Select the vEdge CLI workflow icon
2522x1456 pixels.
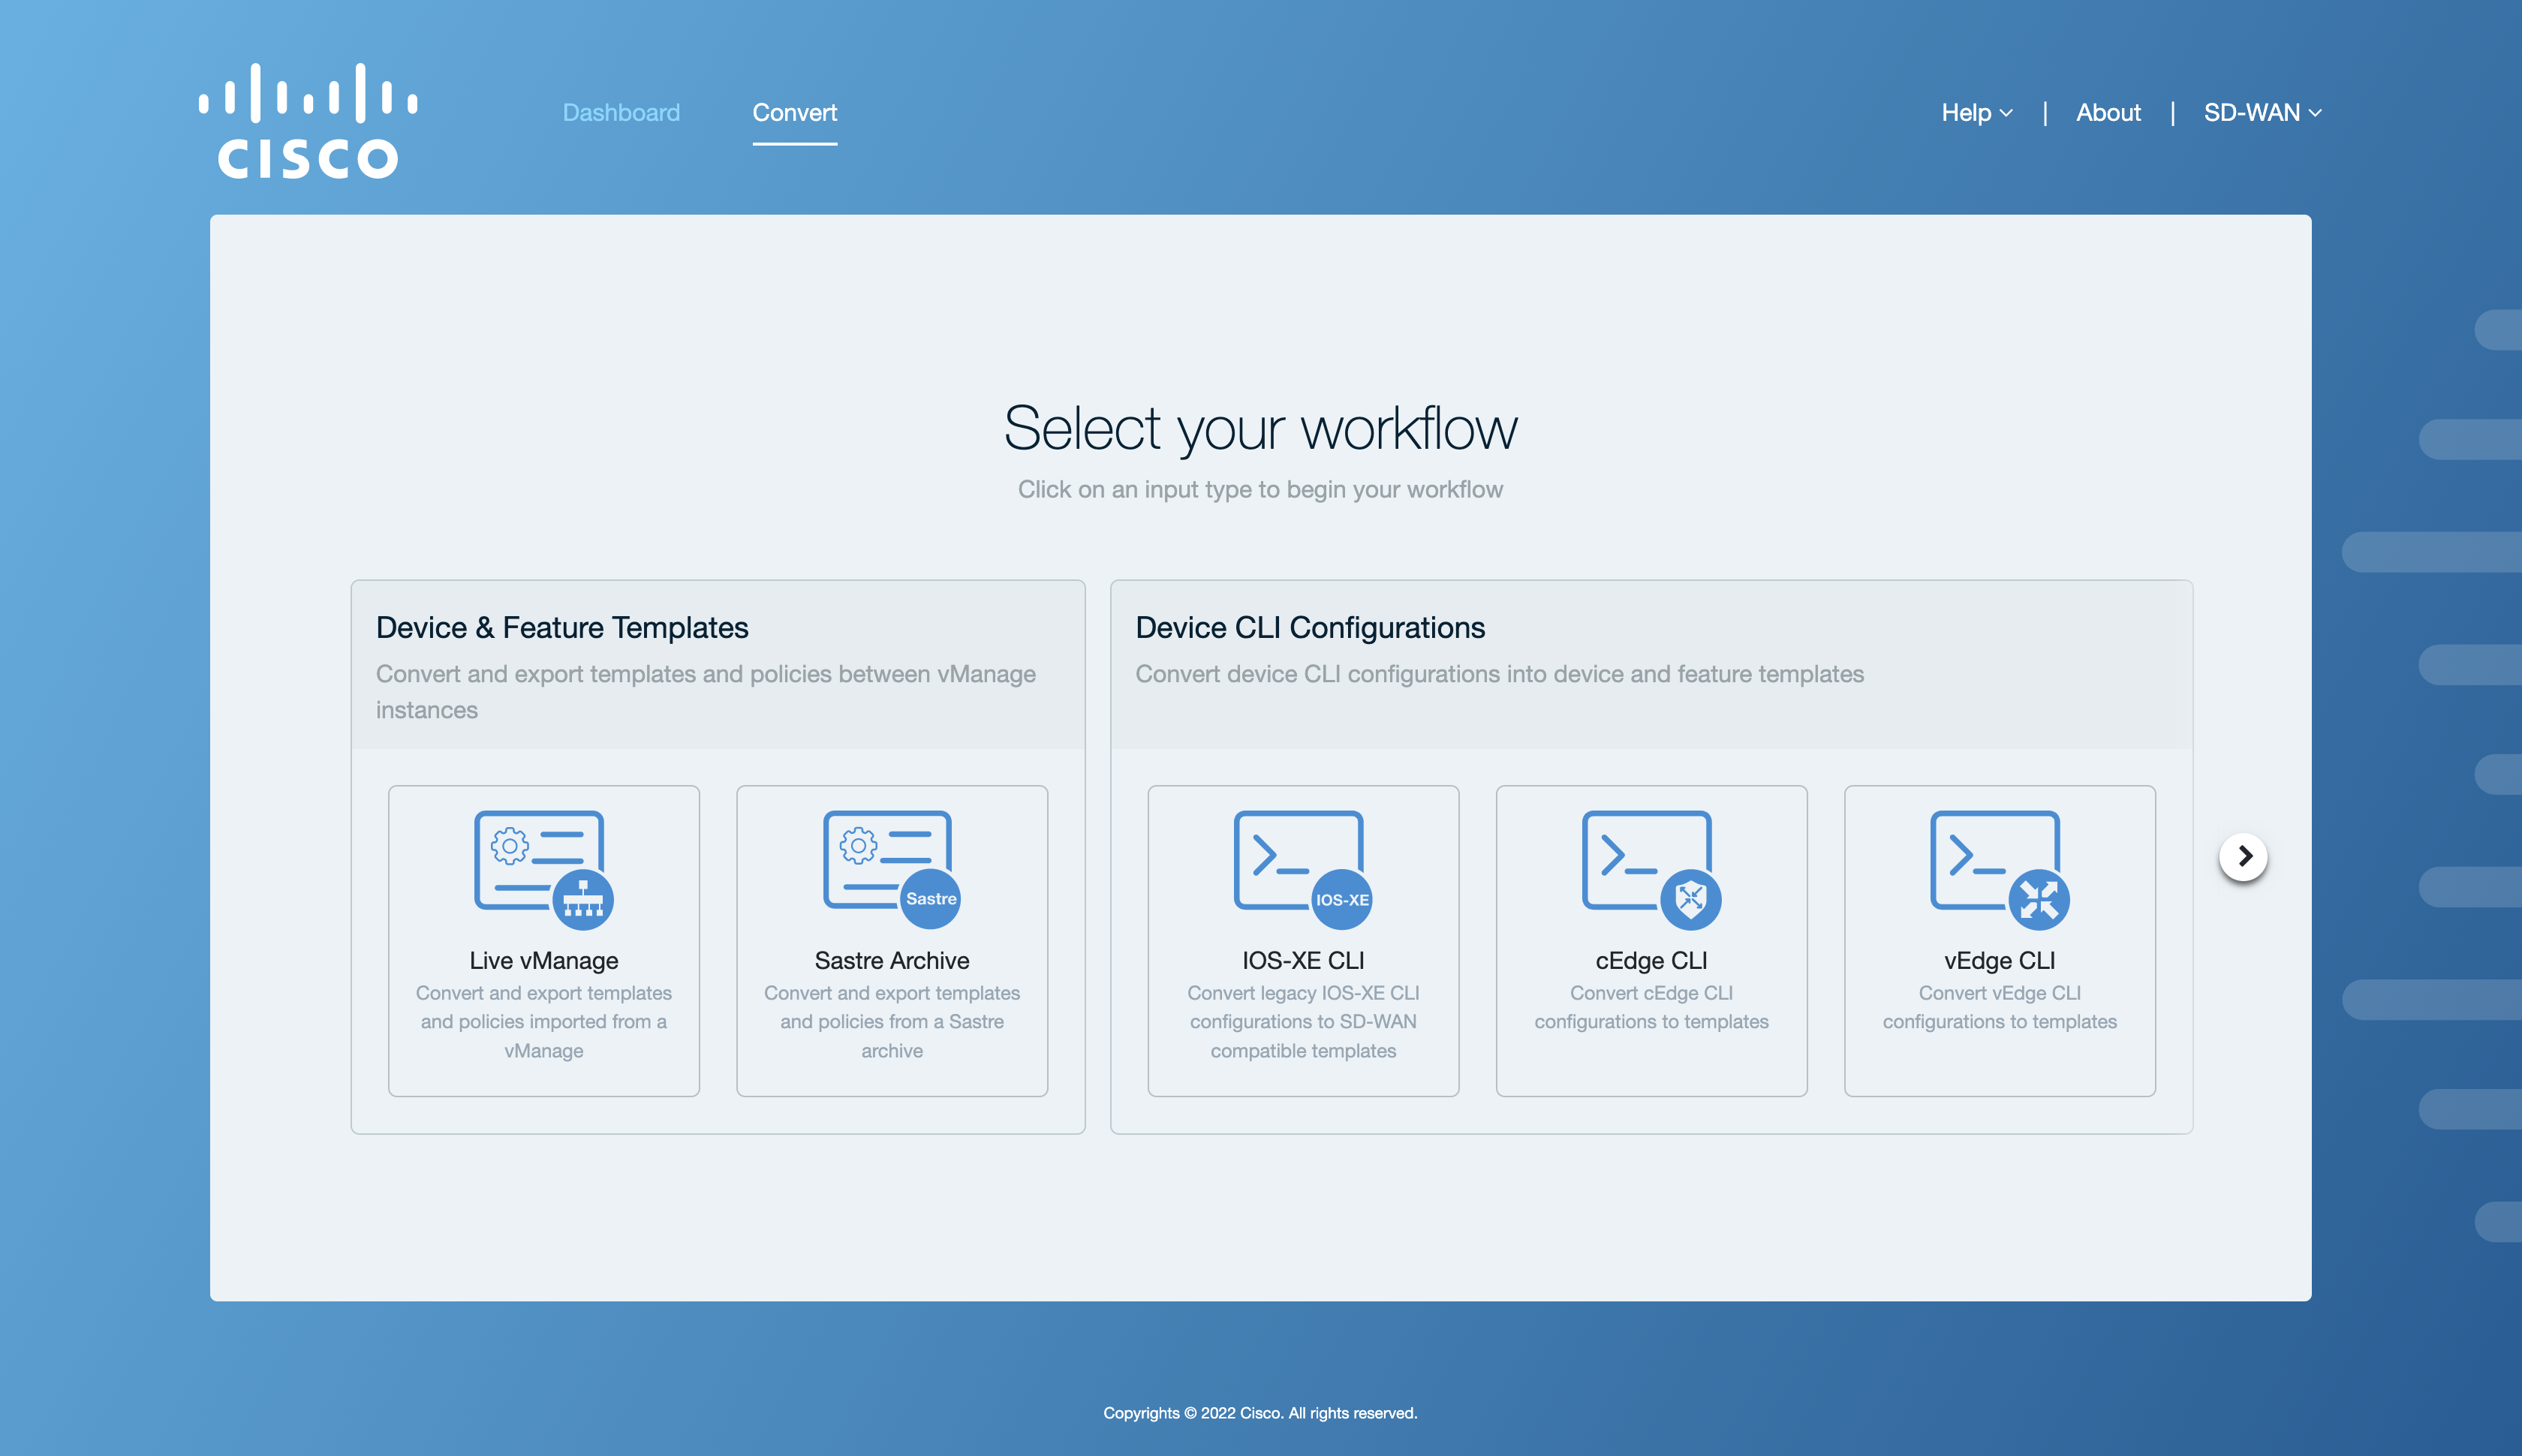[x=1999, y=862]
